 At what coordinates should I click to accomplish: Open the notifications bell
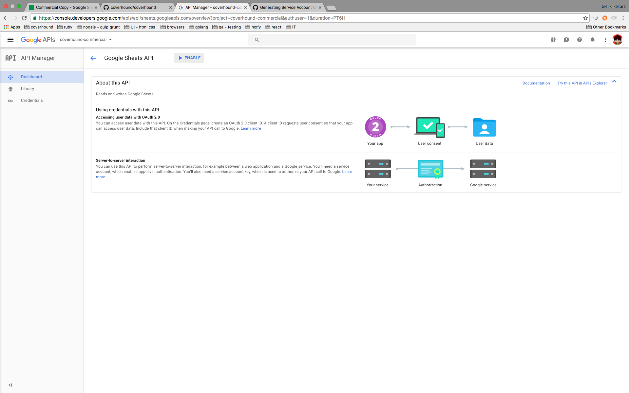pos(593,40)
